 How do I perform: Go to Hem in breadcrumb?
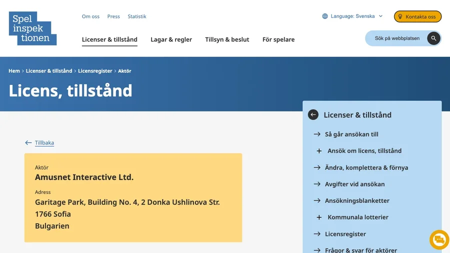click(14, 71)
